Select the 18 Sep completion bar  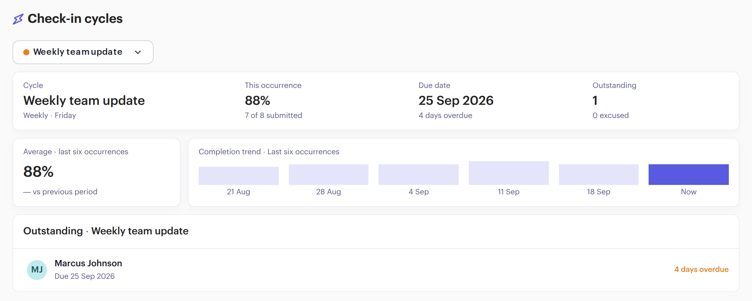click(x=599, y=175)
